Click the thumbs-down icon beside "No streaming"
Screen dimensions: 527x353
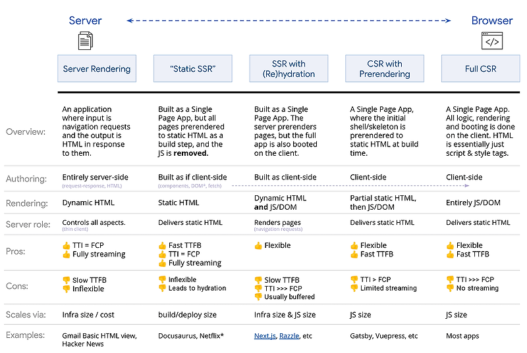(451, 288)
